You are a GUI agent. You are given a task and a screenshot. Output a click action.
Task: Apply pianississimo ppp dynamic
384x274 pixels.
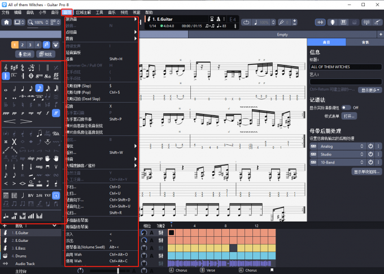tap(6, 113)
